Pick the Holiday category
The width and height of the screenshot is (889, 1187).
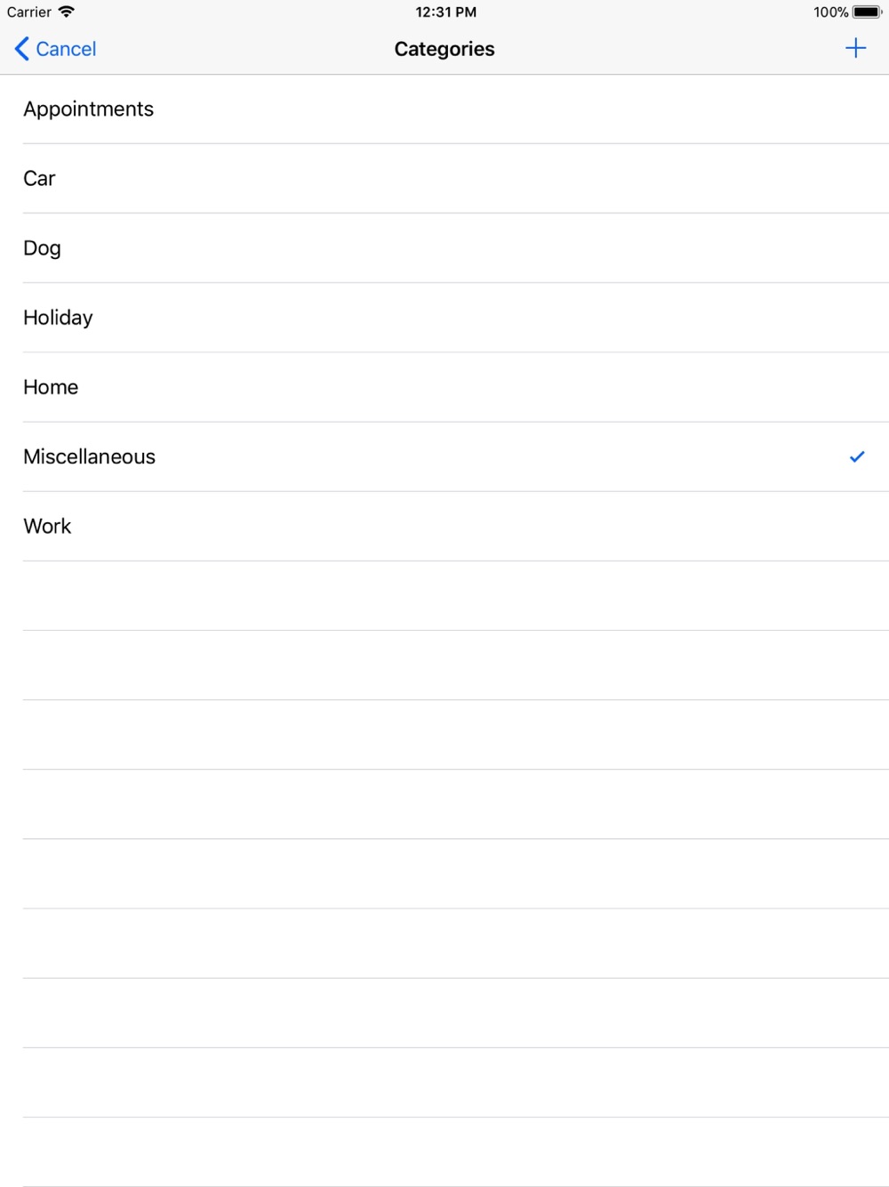(x=444, y=317)
